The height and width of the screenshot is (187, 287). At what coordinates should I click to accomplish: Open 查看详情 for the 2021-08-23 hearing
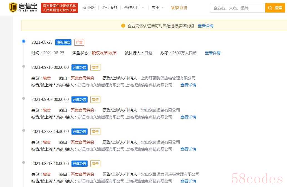click(188, 149)
